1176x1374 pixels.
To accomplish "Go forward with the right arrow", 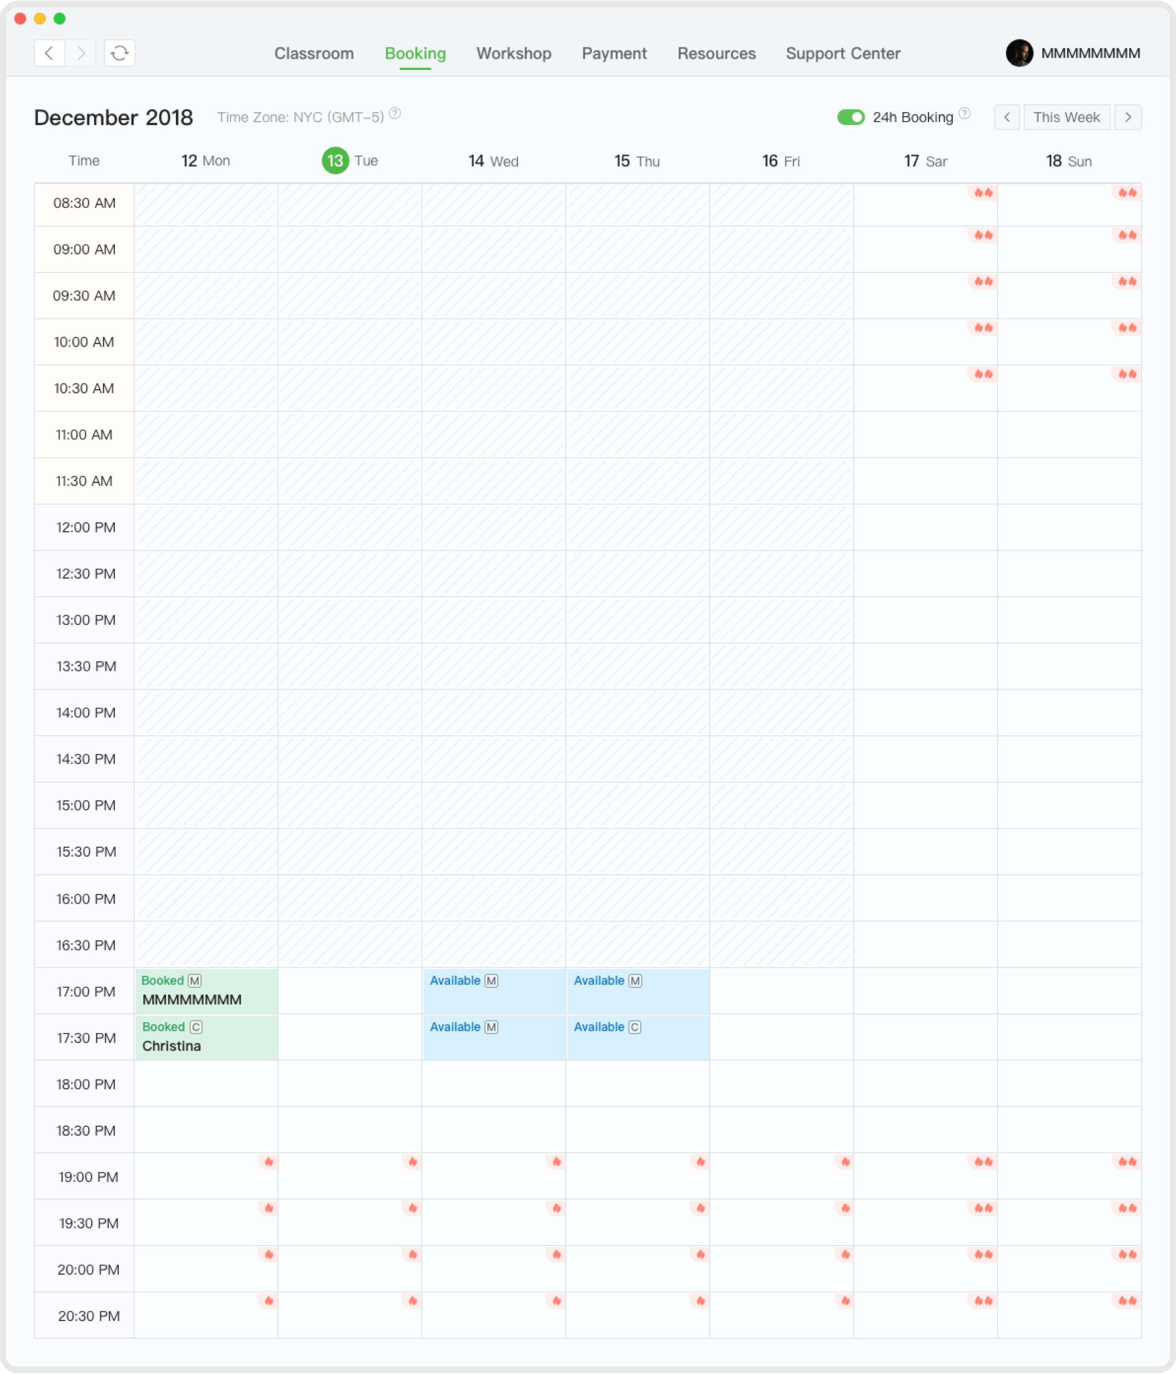I will (81, 53).
